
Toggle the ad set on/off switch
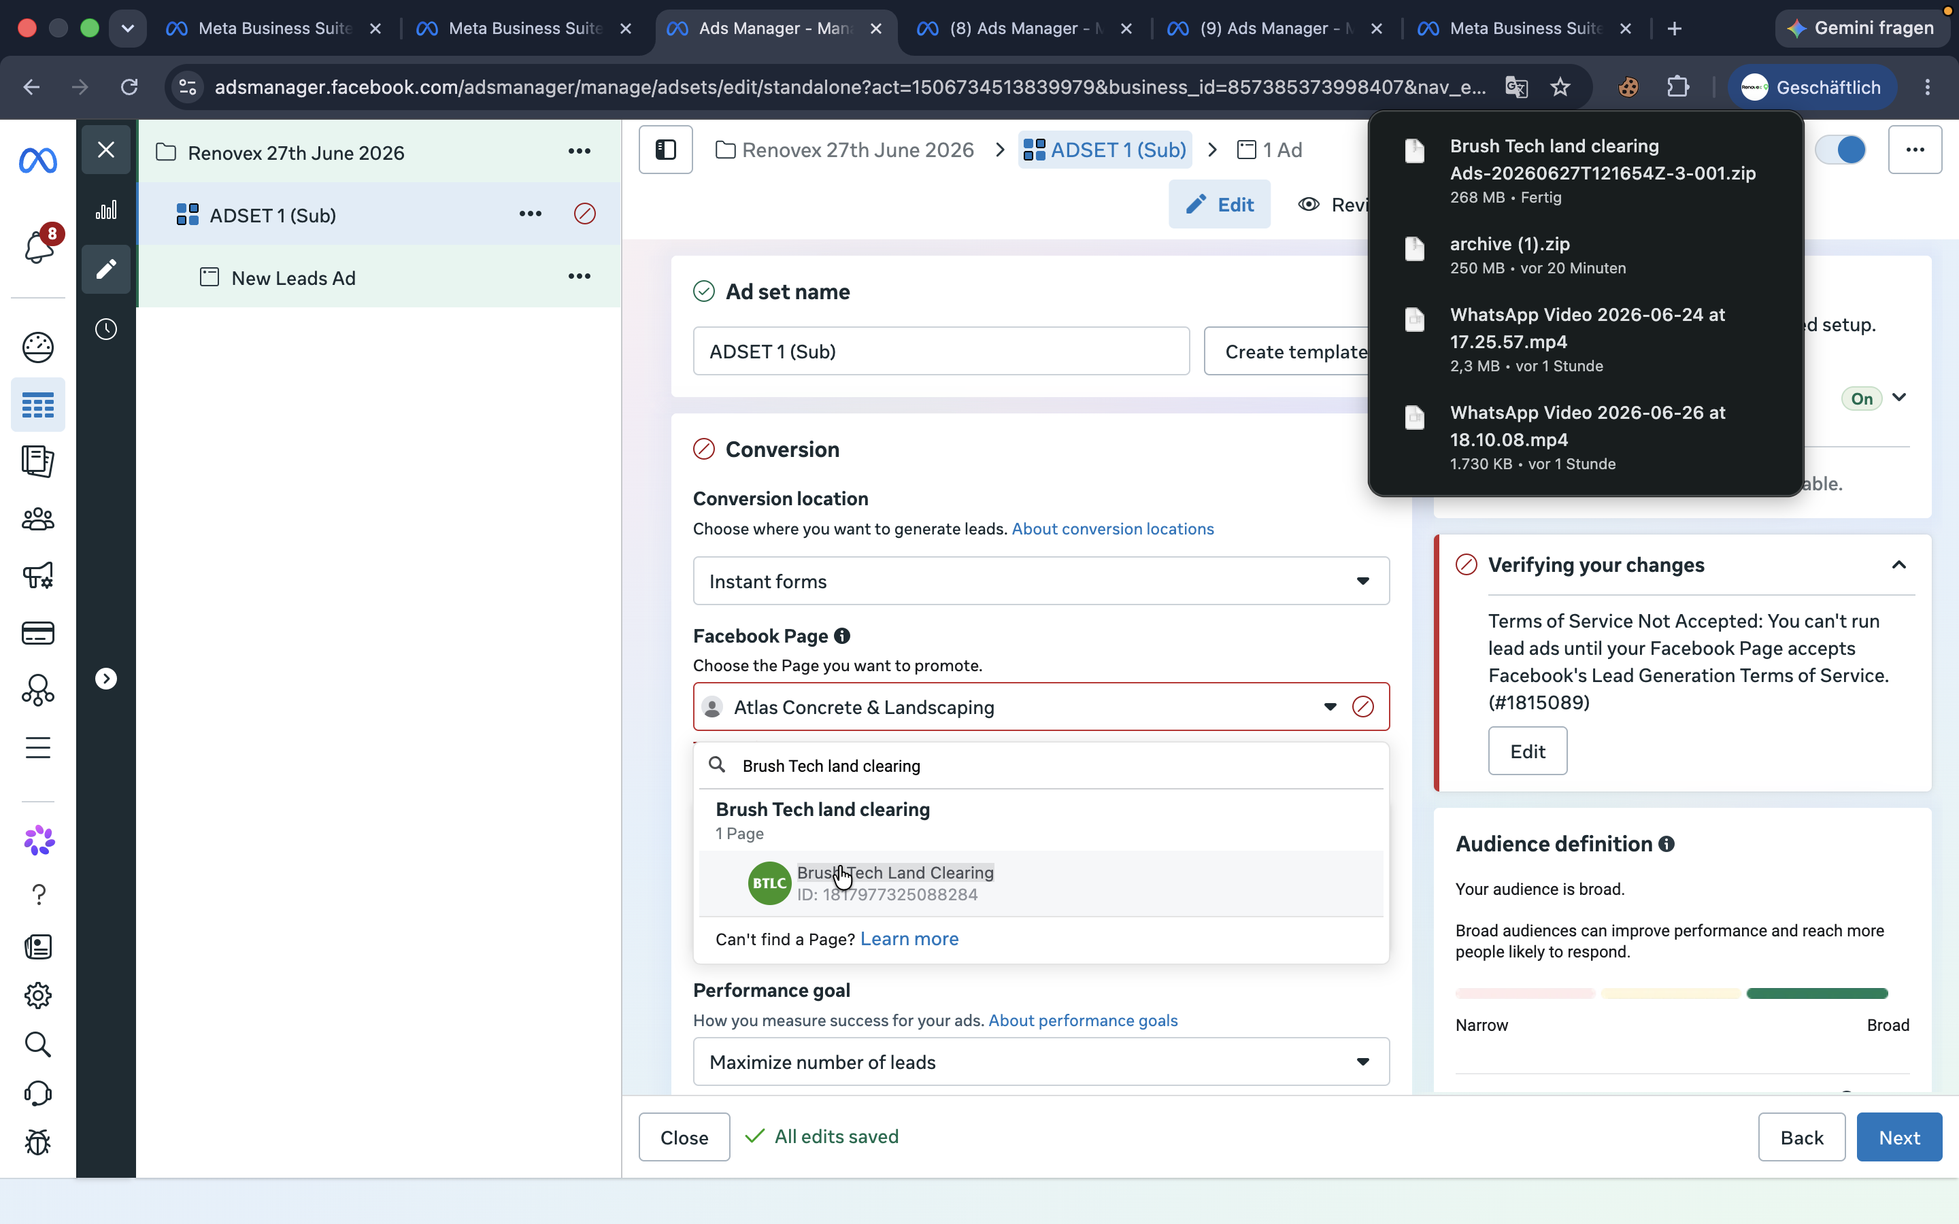(x=1840, y=150)
